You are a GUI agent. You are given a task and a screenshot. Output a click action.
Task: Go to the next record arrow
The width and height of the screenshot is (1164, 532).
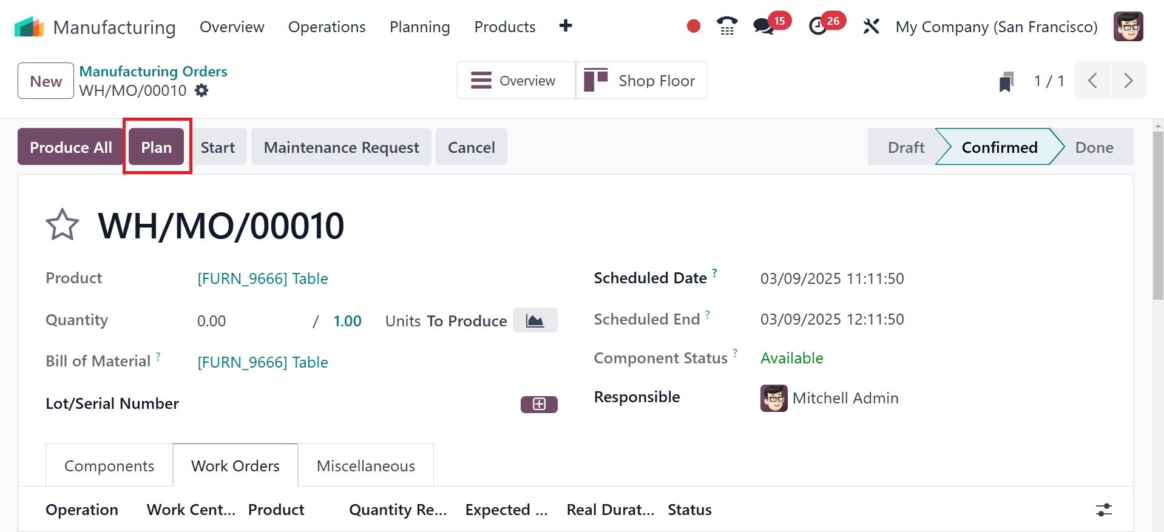(1128, 81)
